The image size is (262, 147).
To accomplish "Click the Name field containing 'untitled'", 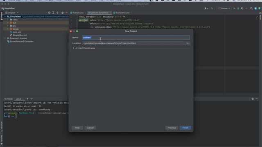I will click(136, 38).
